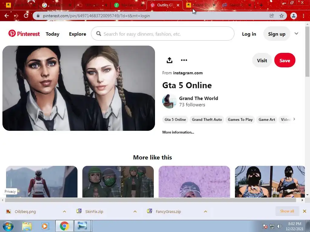Click the share upload icon on pin
The image size is (310, 232).
click(x=170, y=60)
